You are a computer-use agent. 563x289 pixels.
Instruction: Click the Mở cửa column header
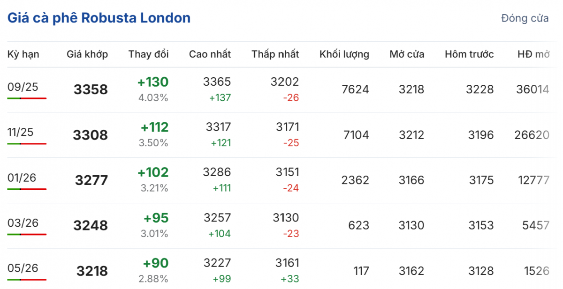coord(407,54)
